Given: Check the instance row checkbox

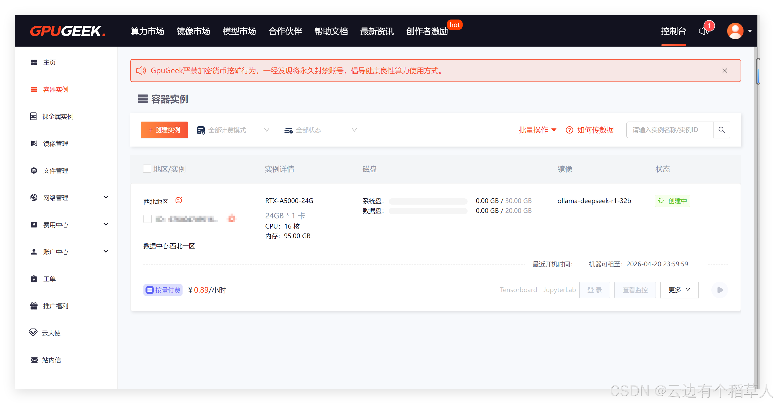Looking at the screenshot, I should click(x=147, y=219).
